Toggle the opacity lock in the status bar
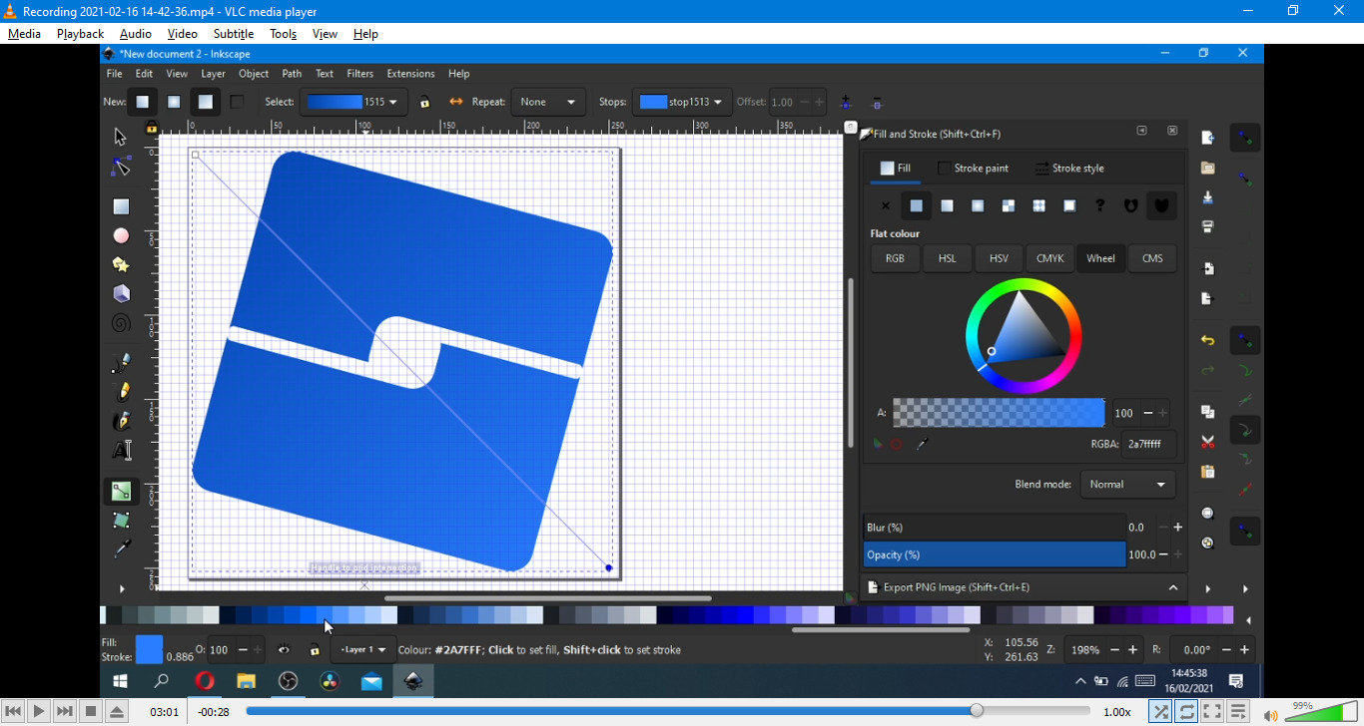Viewport: 1364px width, 726px height. (315, 649)
